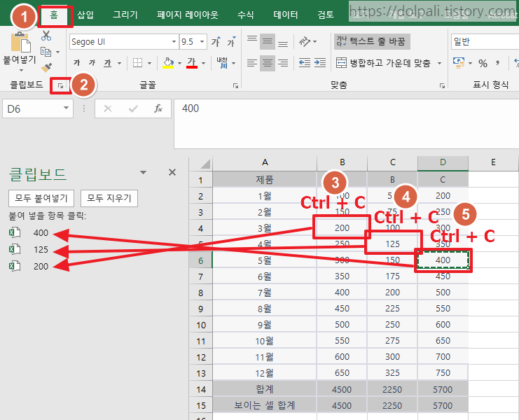
Task: Align text left icon
Action: (x=252, y=63)
